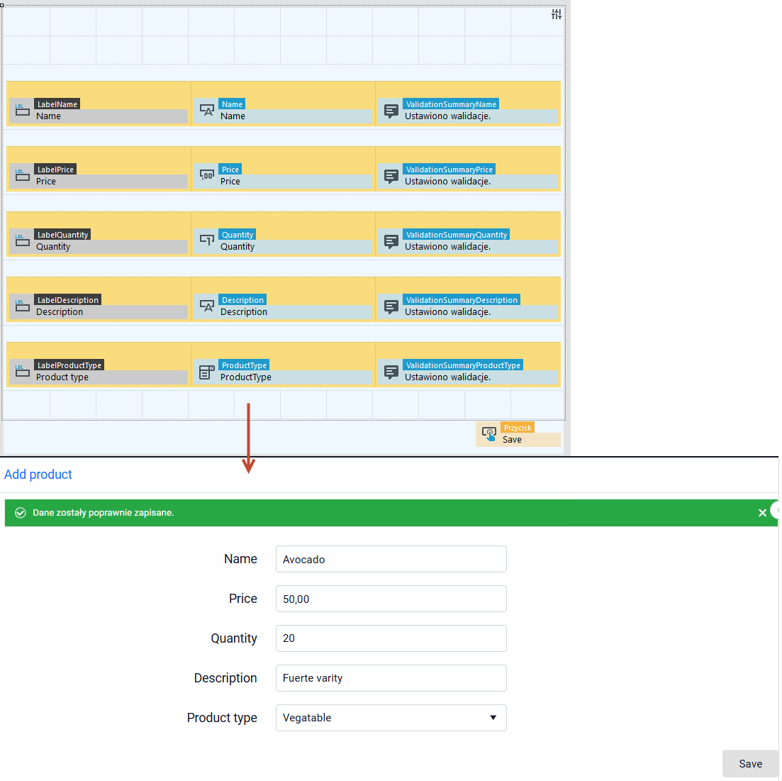Open the form settings sliders icon

point(556,14)
